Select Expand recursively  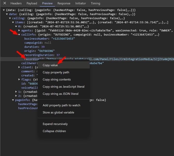pyautogui.click(x=64, y=124)
